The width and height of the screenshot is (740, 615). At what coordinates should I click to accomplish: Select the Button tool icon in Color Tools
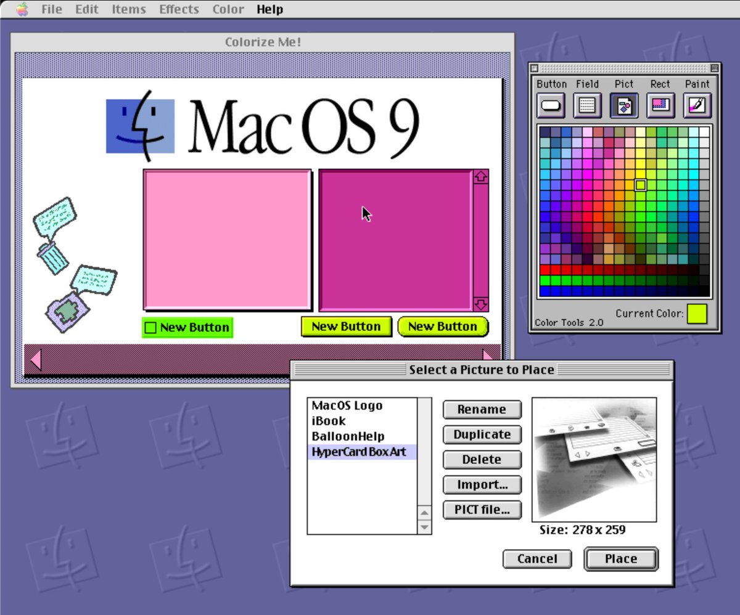coord(551,105)
